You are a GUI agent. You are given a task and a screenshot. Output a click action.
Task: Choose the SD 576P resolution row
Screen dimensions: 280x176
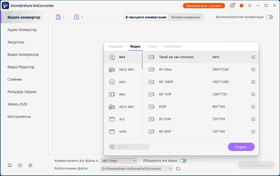[x=201, y=119]
